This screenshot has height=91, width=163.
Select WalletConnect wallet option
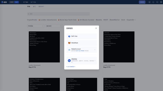pos(81,50)
